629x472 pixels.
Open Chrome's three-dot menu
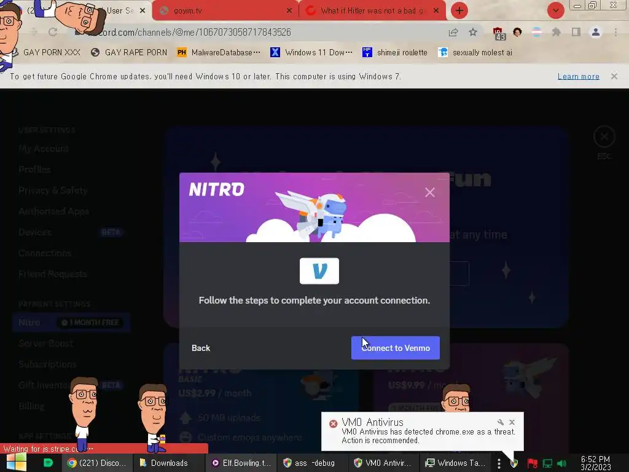[x=615, y=32]
